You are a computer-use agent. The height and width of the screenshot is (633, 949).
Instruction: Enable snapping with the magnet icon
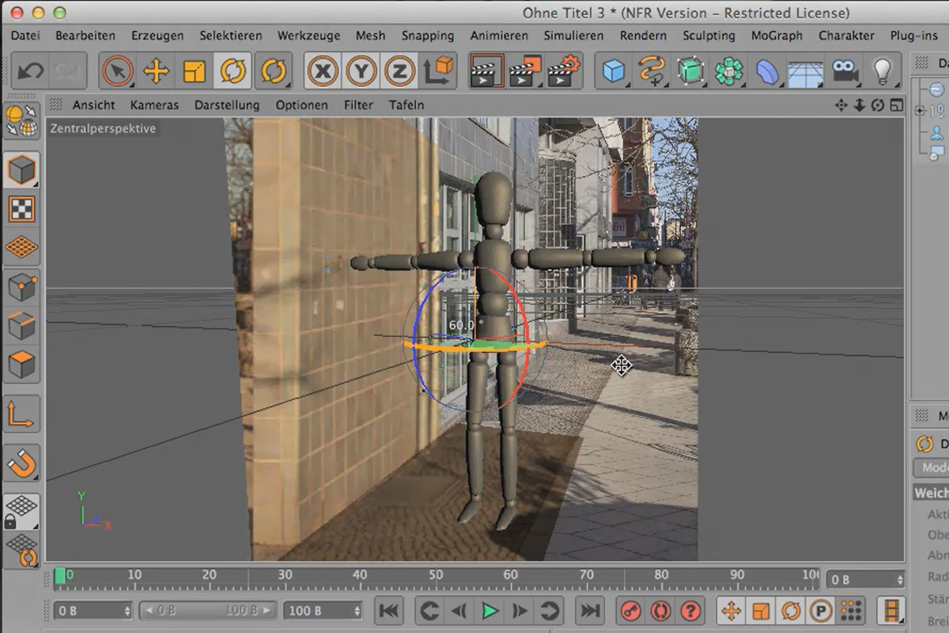21,464
